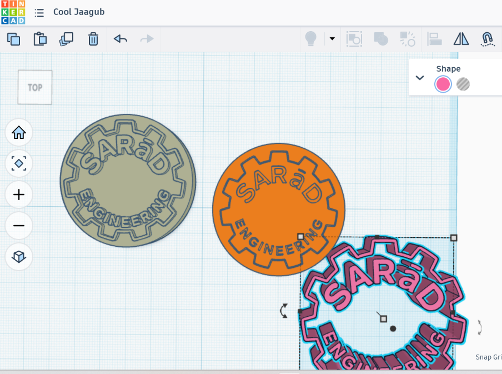Go to home view
This screenshot has width=502, height=374.
(19, 132)
